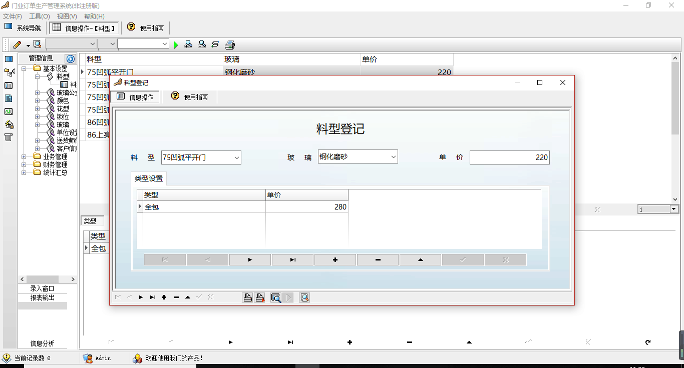The width and height of the screenshot is (684, 368).
Task: Click the 280 price cell in dialog grid
Action: click(307, 206)
